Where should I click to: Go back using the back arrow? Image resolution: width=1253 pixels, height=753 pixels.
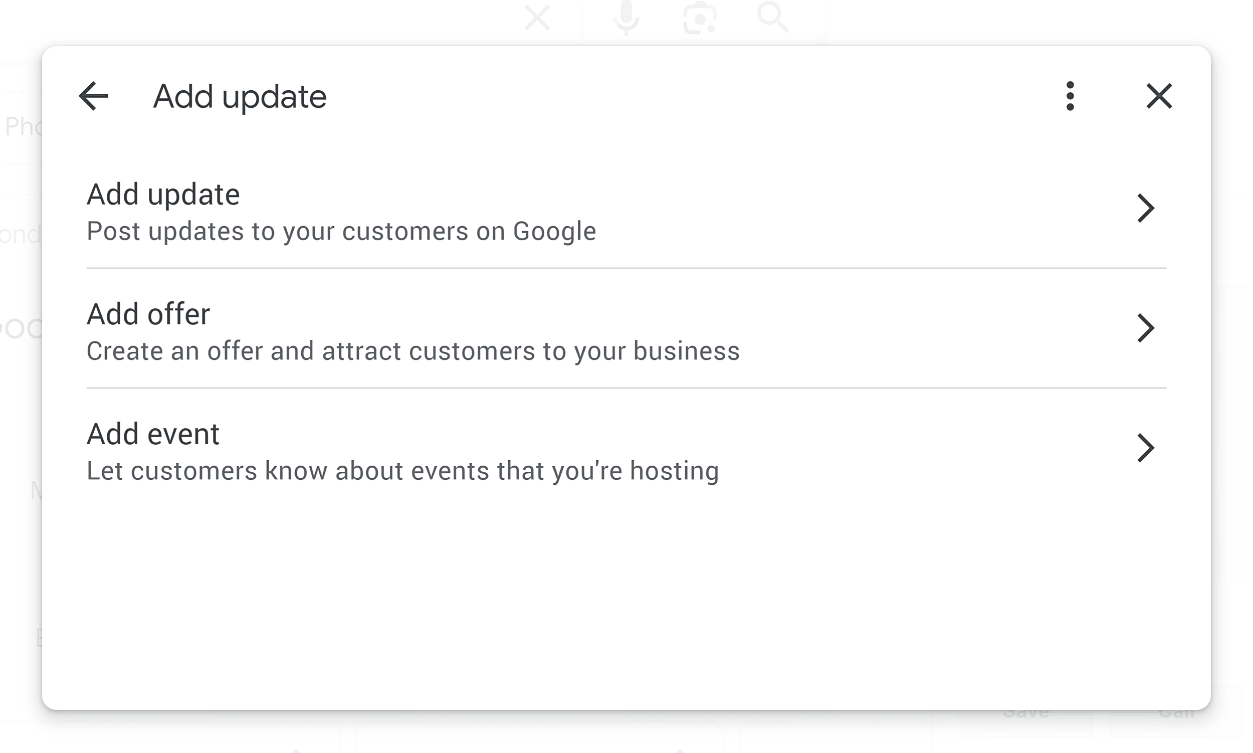[94, 96]
